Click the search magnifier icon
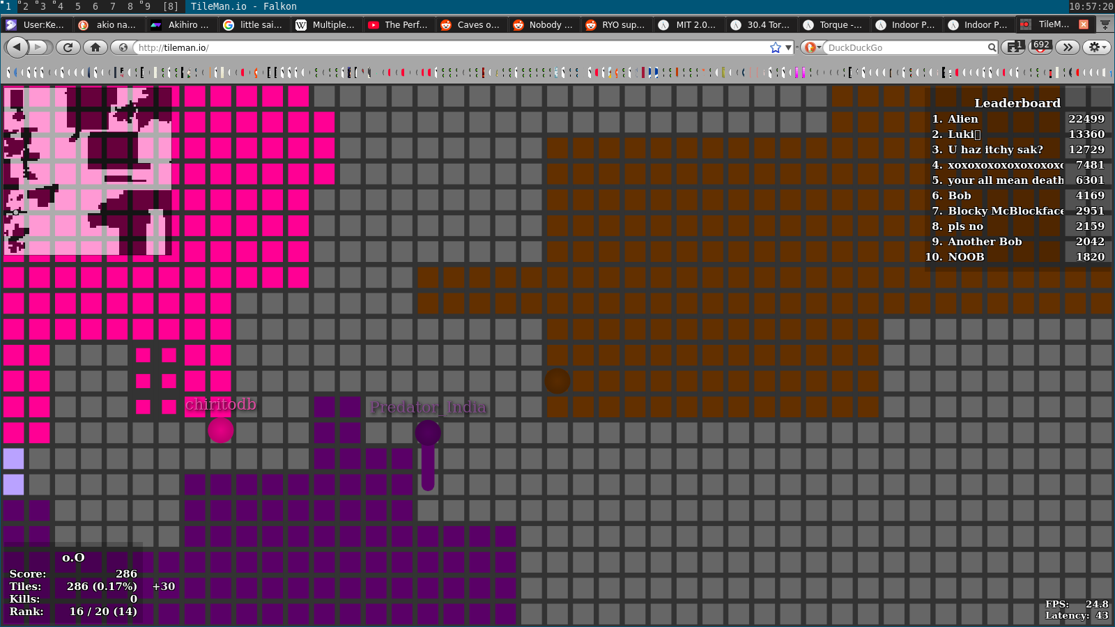1115x627 pixels. tap(992, 47)
